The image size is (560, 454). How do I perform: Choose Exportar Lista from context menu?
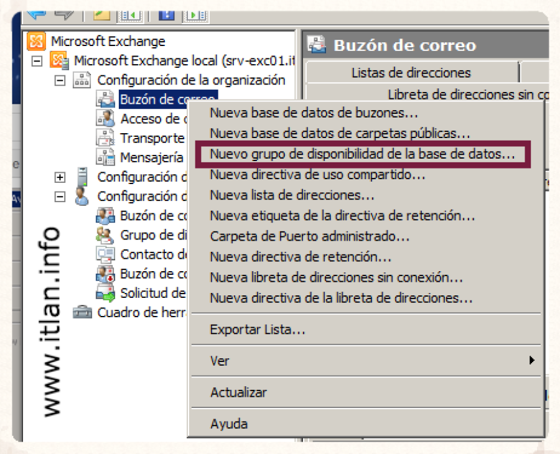[258, 330]
